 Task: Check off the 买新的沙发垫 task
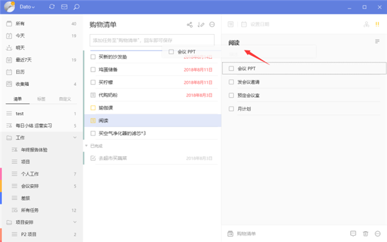click(93, 57)
